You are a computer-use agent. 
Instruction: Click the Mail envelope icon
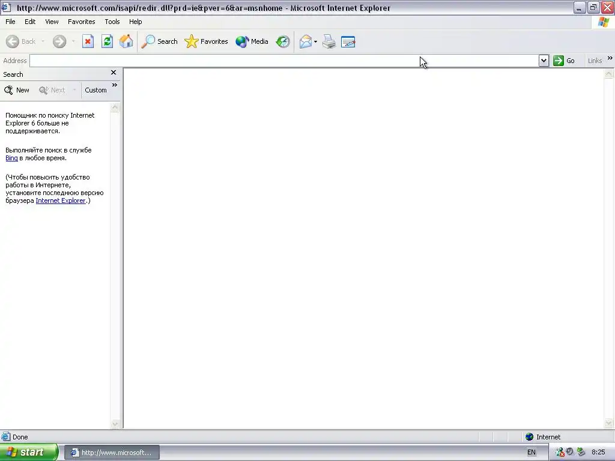tap(305, 41)
